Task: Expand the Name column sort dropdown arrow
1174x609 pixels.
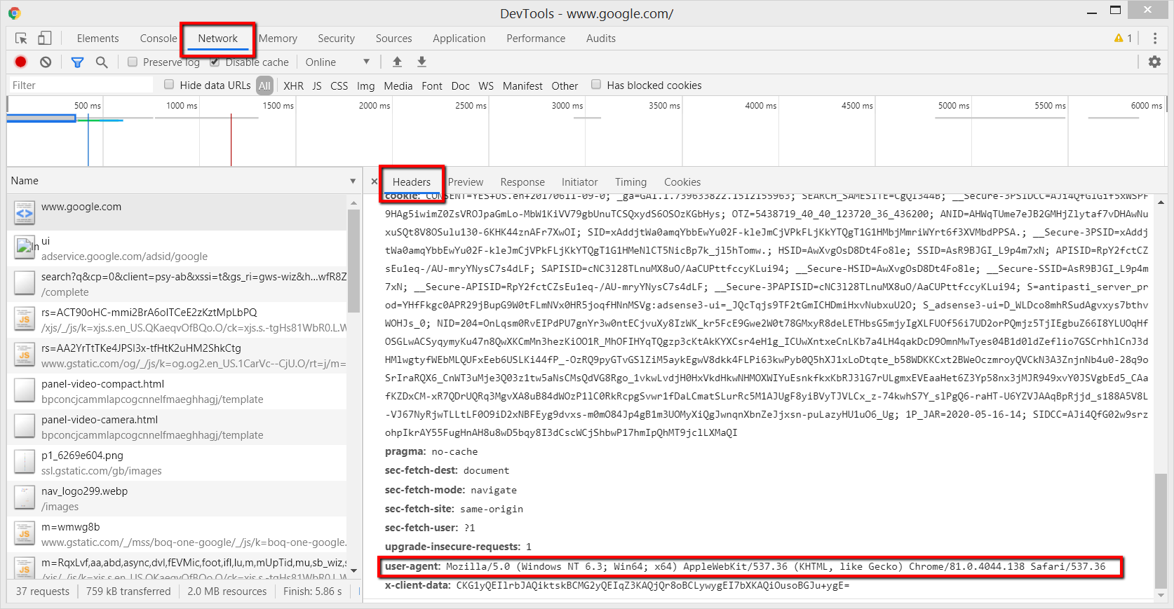Action: tap(353, 182)
